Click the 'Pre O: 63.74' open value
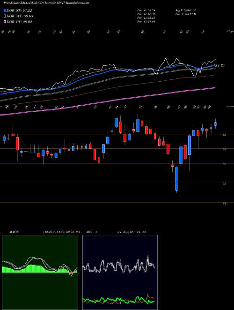Screen dimensions: 234x310 click(x=146, y=10)
